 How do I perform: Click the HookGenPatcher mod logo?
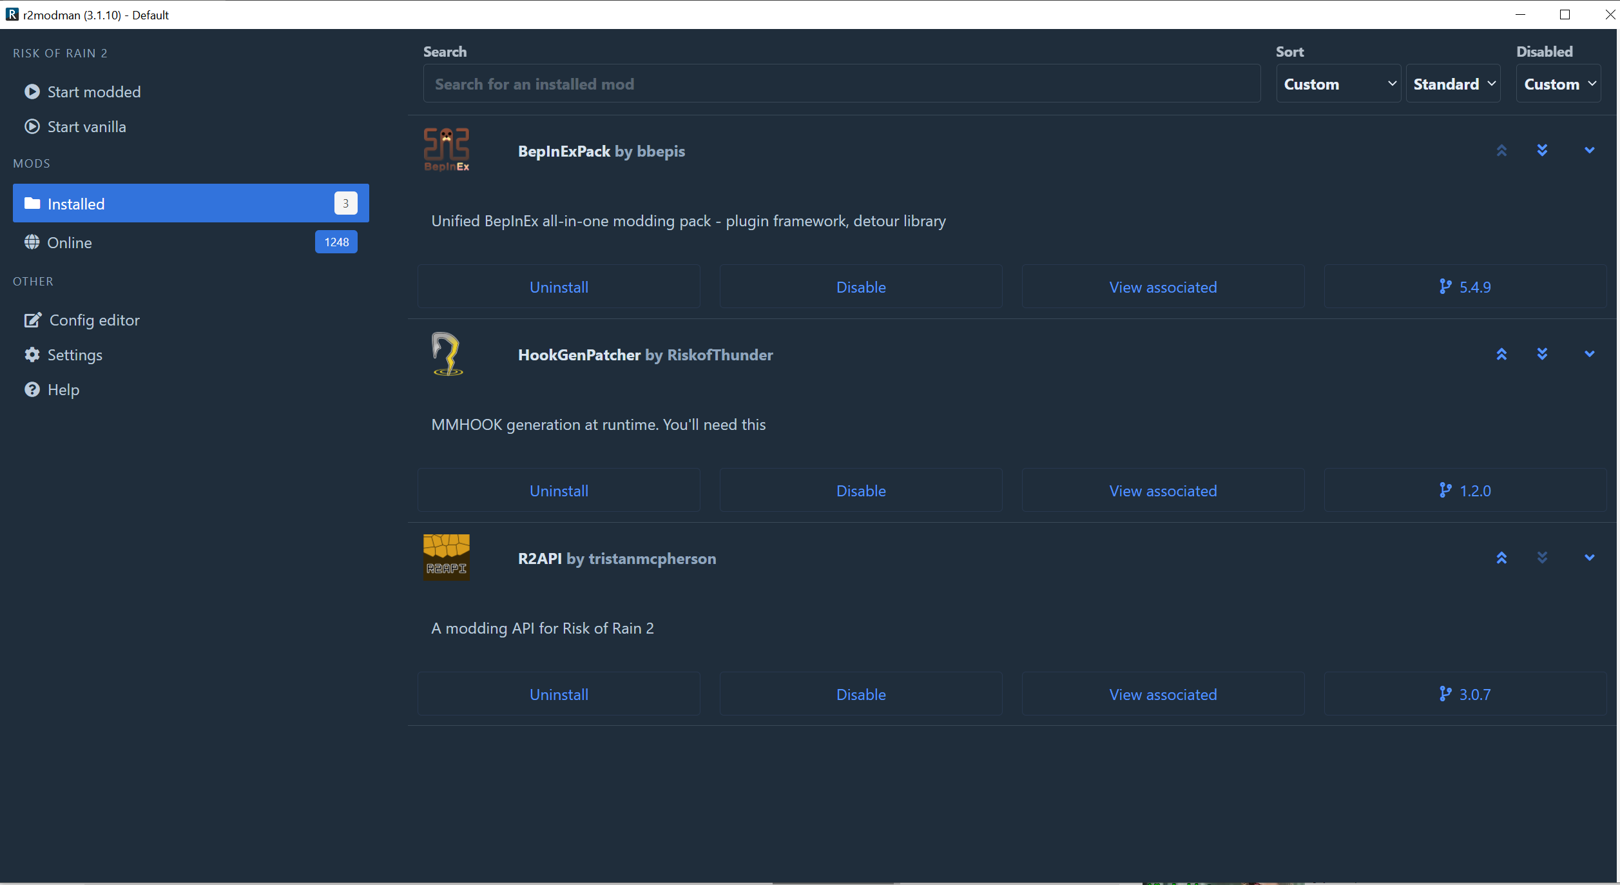(447, 354)
